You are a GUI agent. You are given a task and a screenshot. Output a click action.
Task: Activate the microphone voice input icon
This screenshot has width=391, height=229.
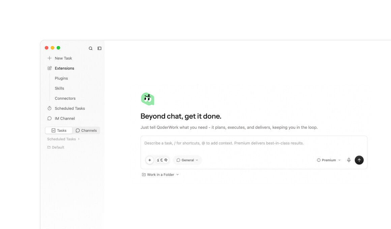tap(349, 160)
